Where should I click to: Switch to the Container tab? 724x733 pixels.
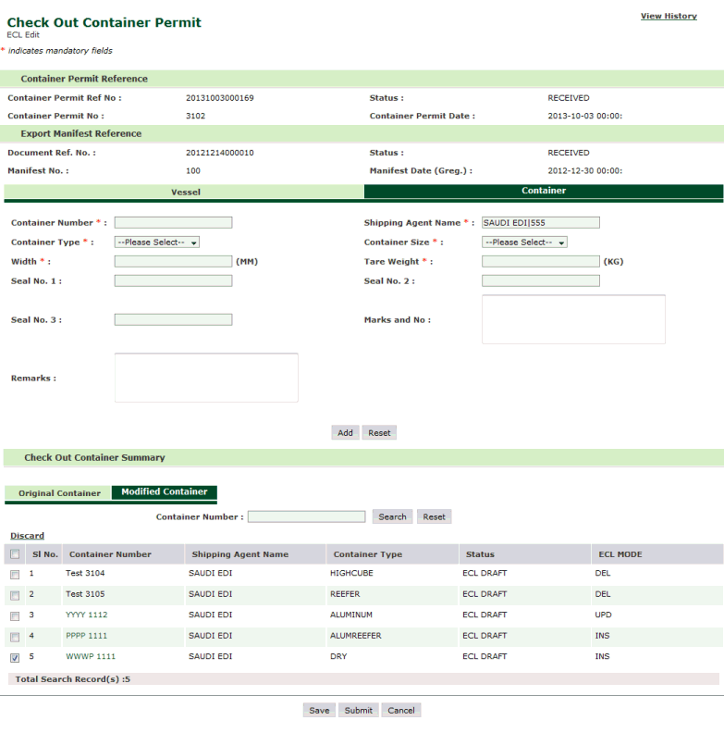(x=544, y=191)
